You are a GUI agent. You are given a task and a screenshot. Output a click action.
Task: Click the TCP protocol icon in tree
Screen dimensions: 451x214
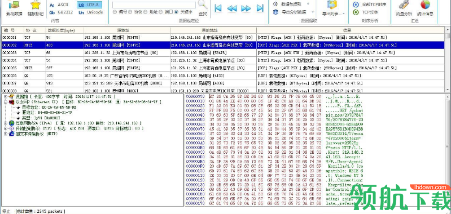(x=11, y=128)
